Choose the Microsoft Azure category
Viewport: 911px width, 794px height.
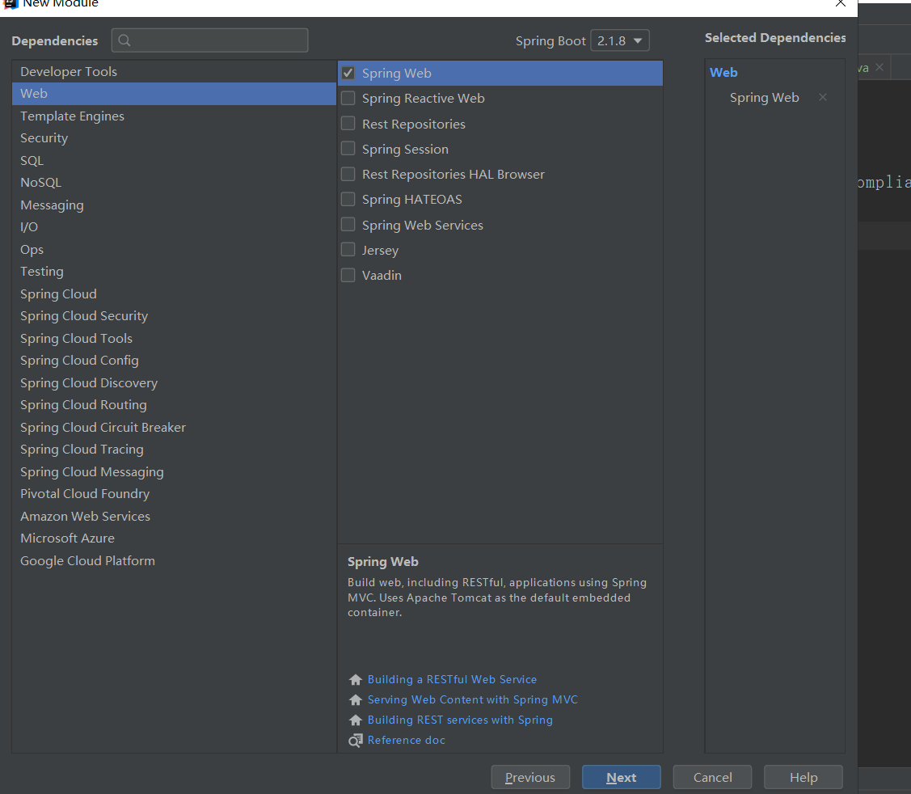174,538
